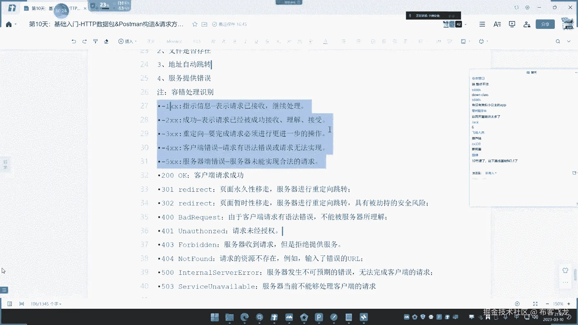
Task: Click the zoom out minus button
Action: [547, 304]
